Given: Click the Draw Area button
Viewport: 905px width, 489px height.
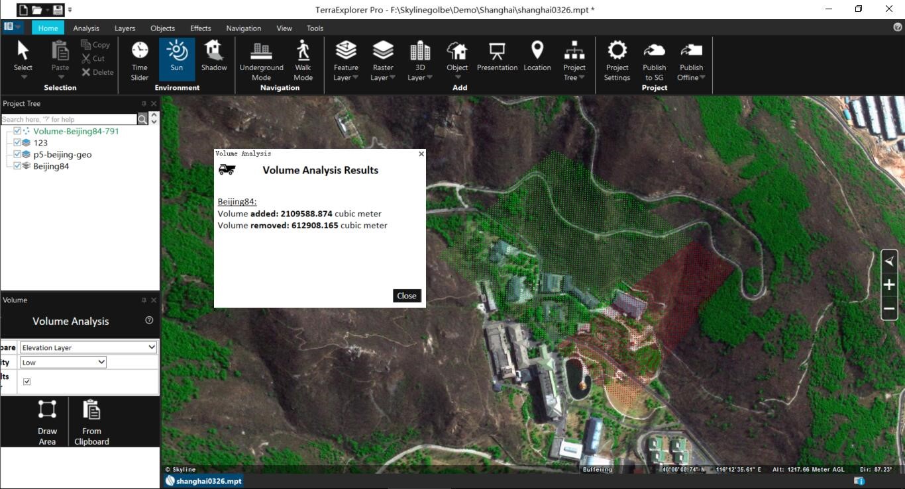Looking at the screenshot, I should pyautogui.click(x=47, y=422).
